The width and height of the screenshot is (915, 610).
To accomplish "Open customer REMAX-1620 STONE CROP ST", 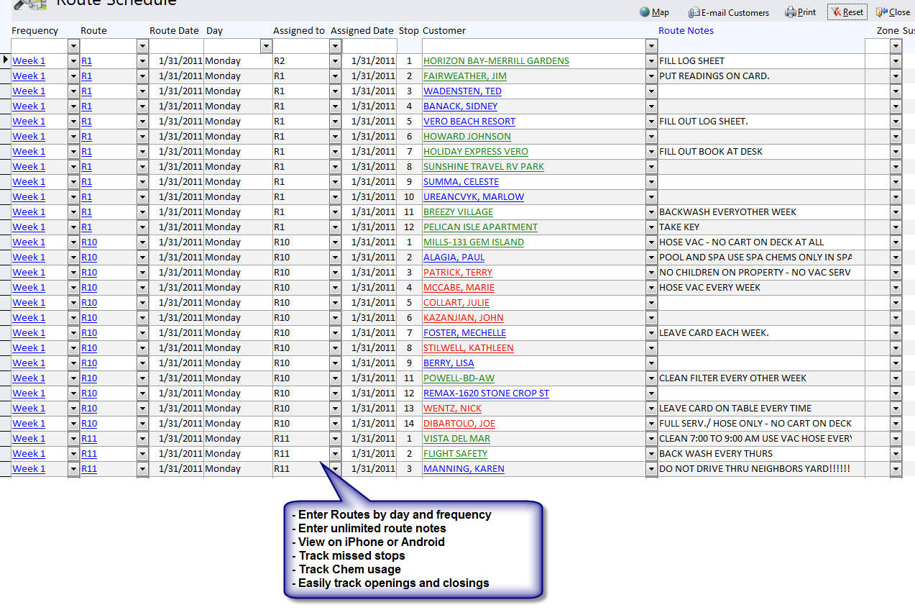I will pyautogui.click(x=486, y=393).
